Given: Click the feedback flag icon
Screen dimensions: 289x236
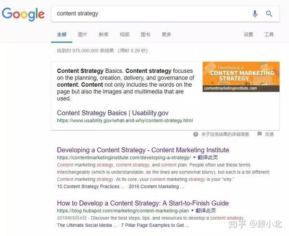Looking at the screenshot, I should pyautogui.click(x=259, y=134).
